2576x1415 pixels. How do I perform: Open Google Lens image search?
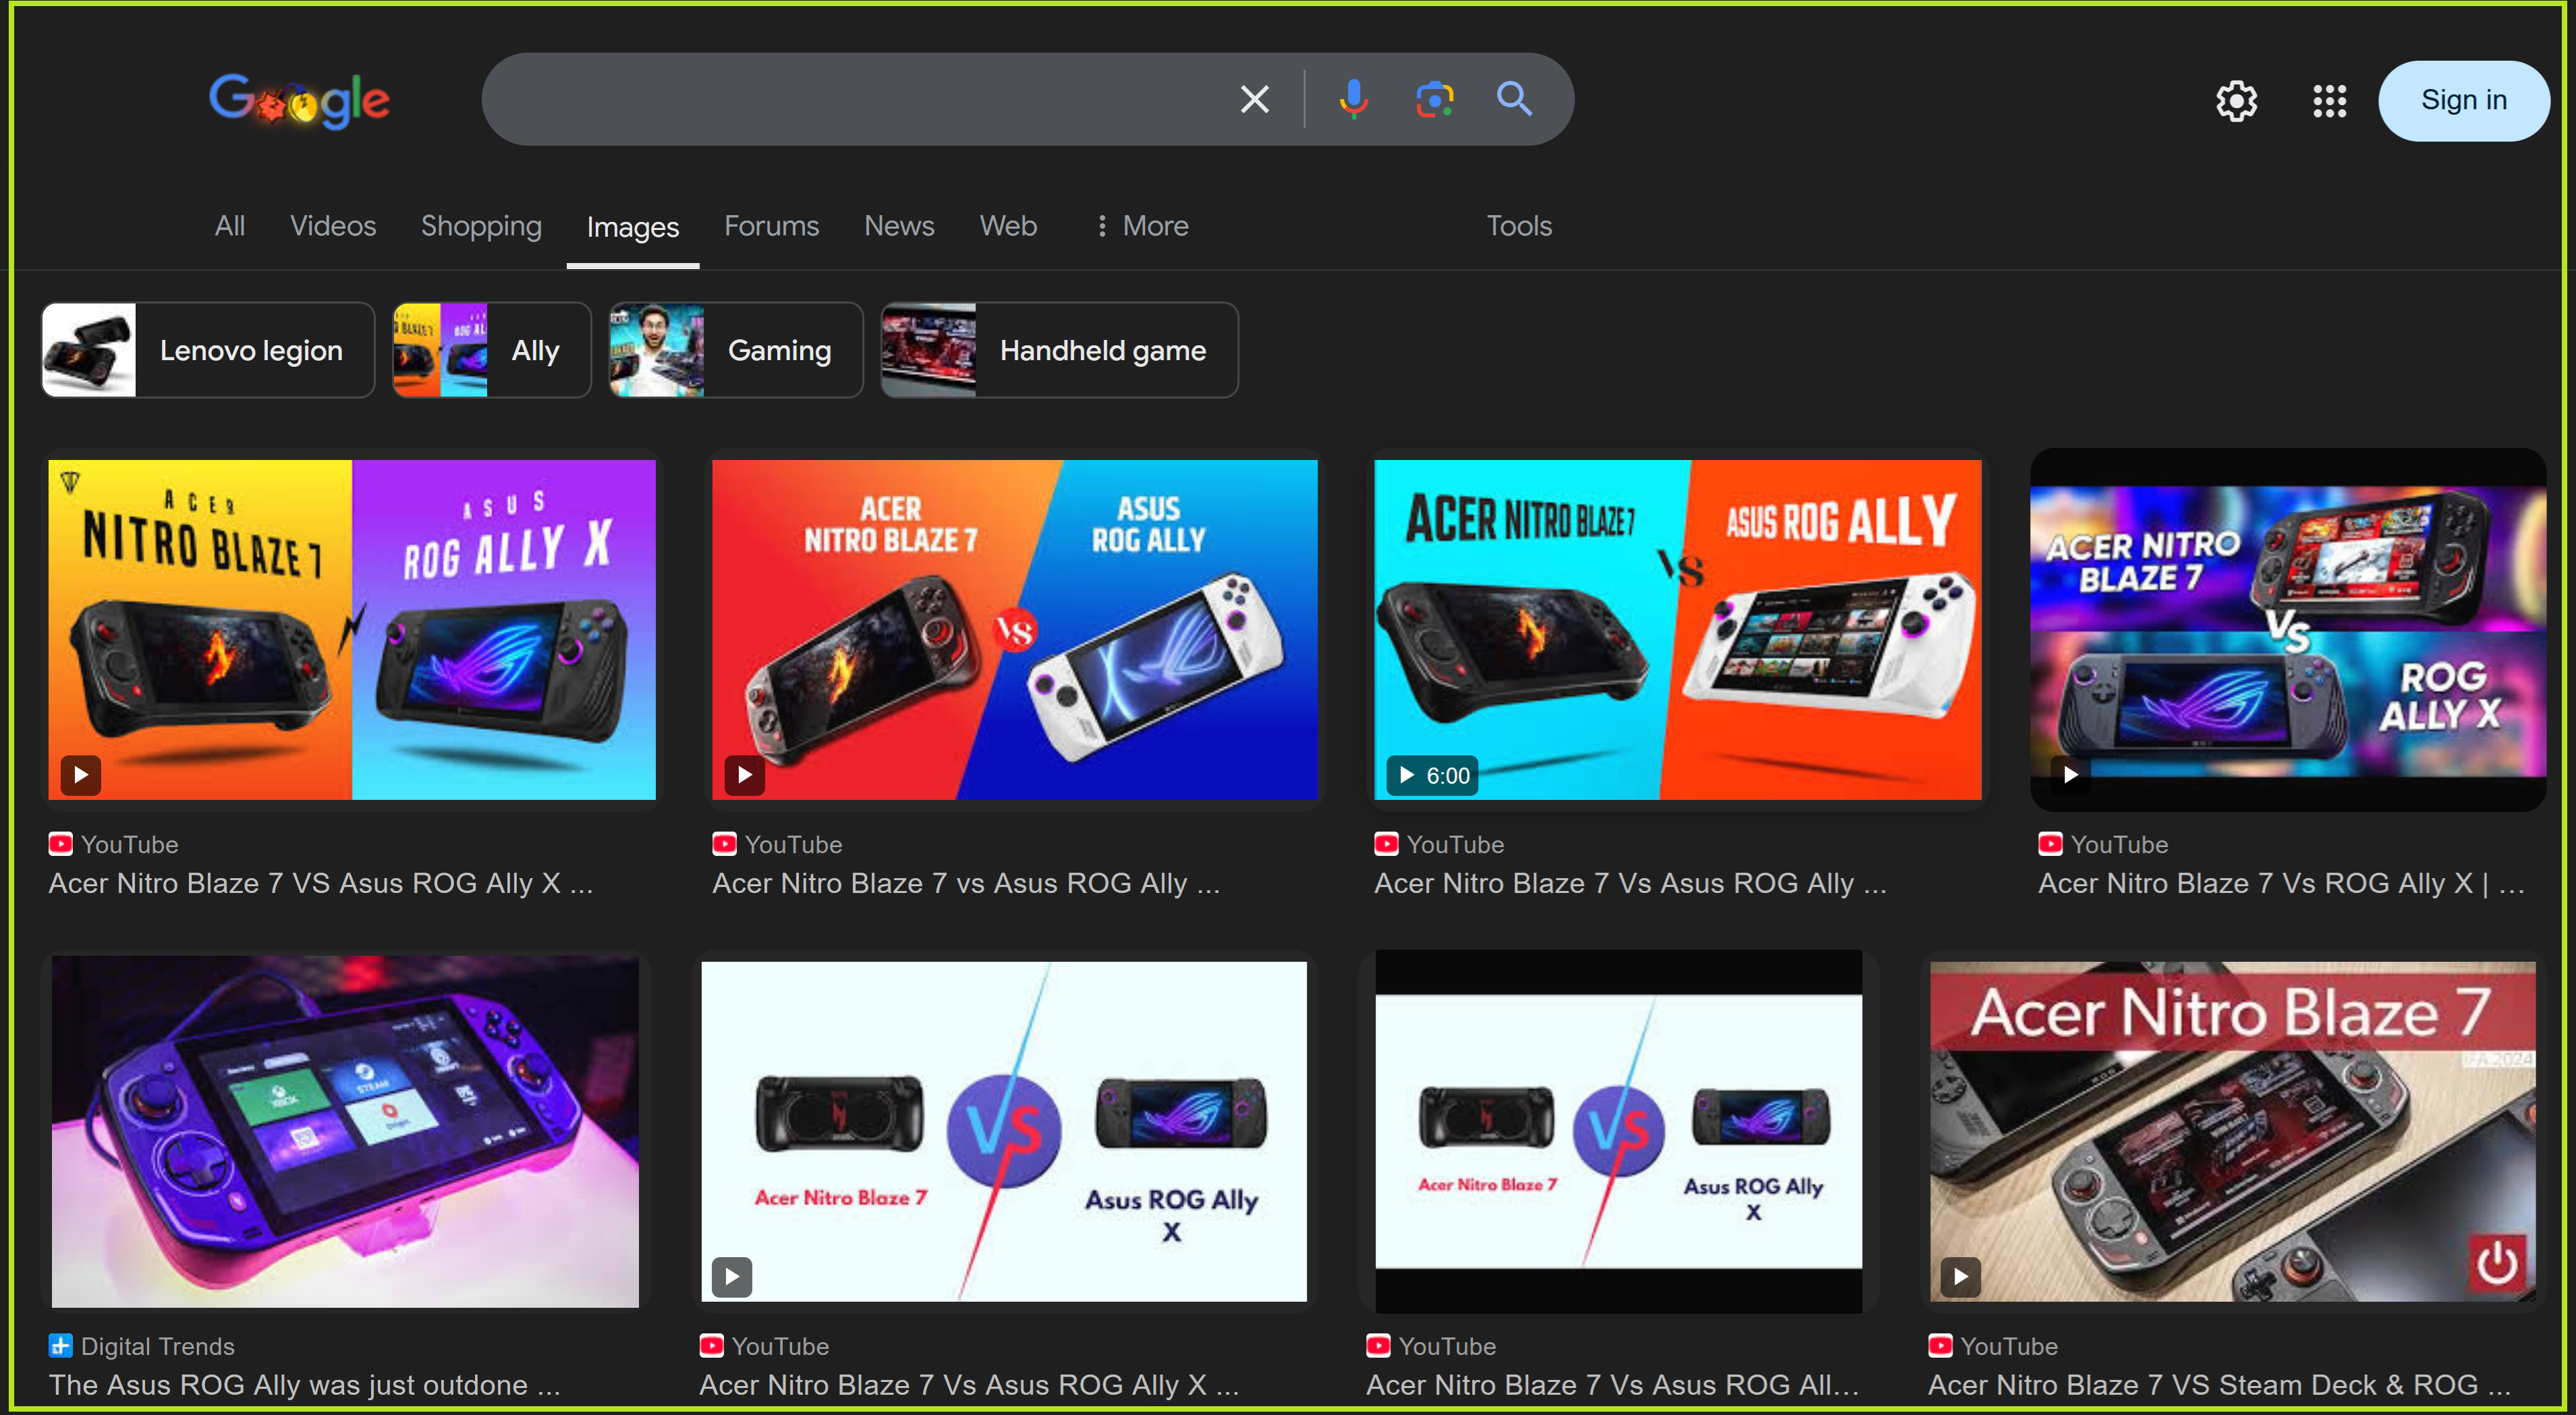tap(1434, 99)
